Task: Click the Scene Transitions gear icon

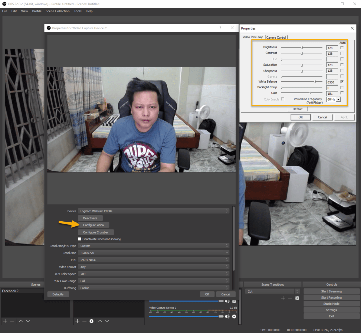Action: tap(297, 298)
